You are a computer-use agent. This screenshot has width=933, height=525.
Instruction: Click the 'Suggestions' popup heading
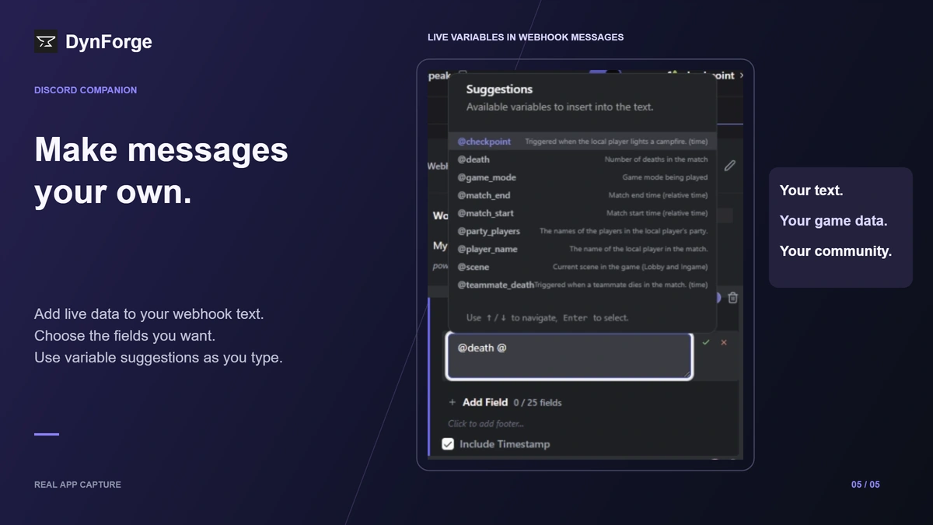[x=499, y=89]
